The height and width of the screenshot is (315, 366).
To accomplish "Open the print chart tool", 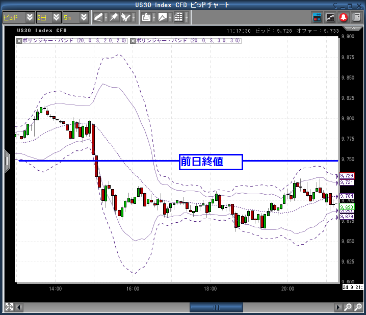I will [x=146, y=17].
